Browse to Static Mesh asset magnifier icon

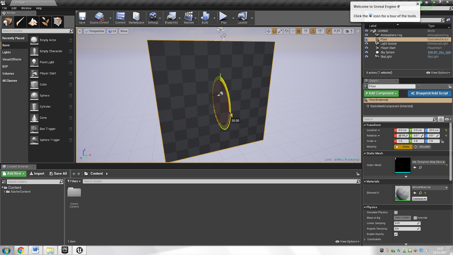[420, 167]
